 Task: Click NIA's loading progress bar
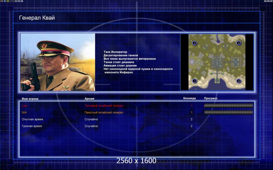click(x=228, y=112)
